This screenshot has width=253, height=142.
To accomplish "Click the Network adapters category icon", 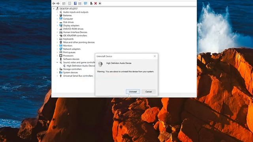I will pos(61,49).
